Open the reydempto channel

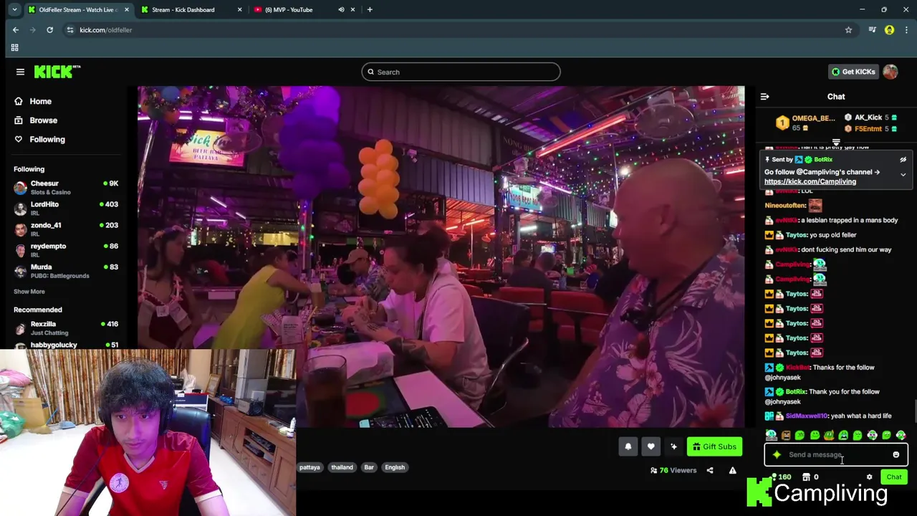[x=66, y=249]
